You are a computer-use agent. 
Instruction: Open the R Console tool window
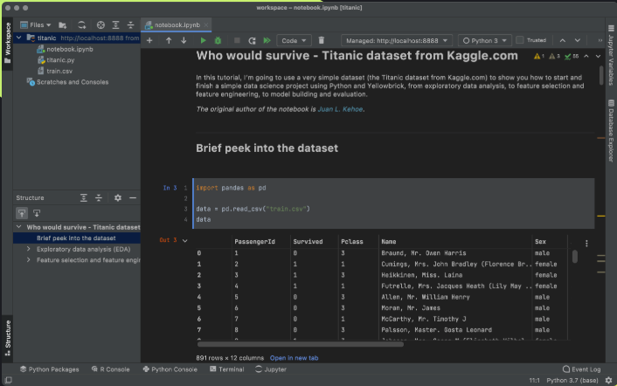tap(111, 369)
